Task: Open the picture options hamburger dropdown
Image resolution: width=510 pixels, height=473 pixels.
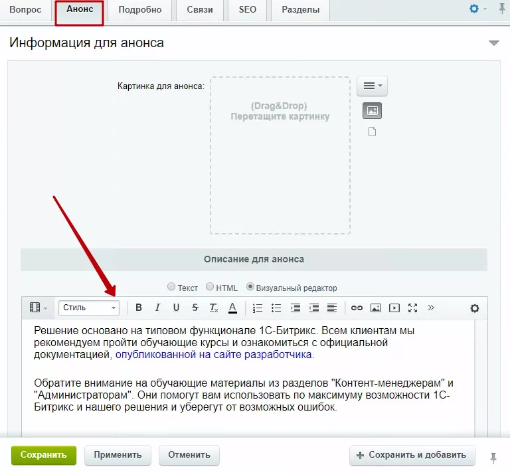Action: tap(372, 86)
